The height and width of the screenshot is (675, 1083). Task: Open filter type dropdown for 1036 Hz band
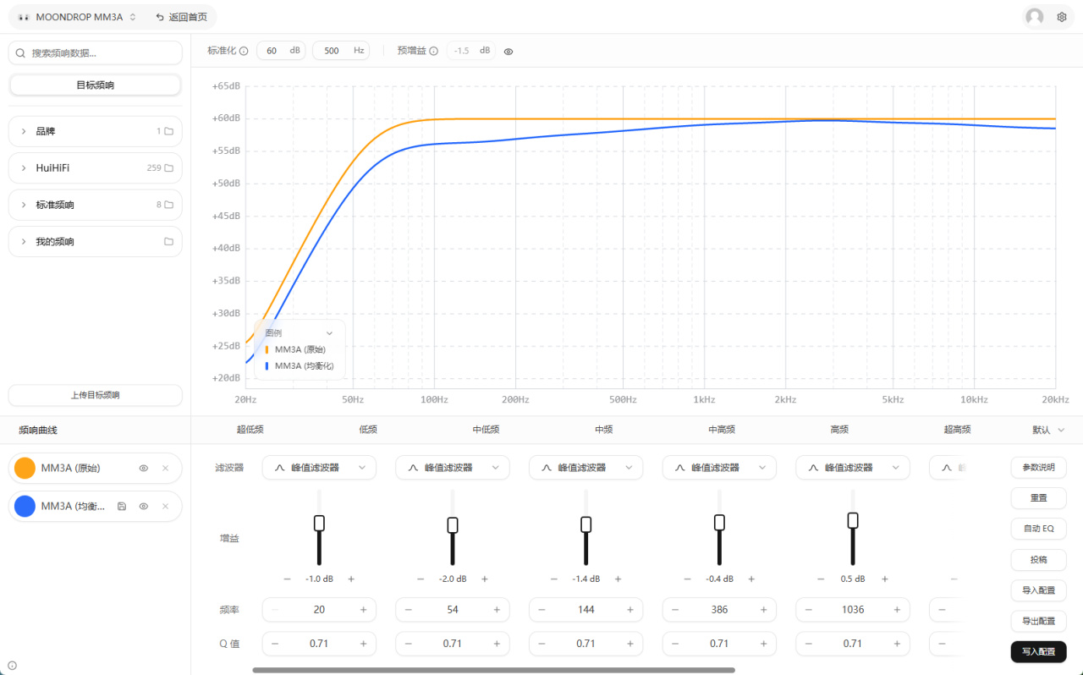[853, 467]
